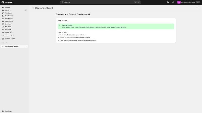Expand the Apps section
The image size is (202, 113).
tap(4, 43)
